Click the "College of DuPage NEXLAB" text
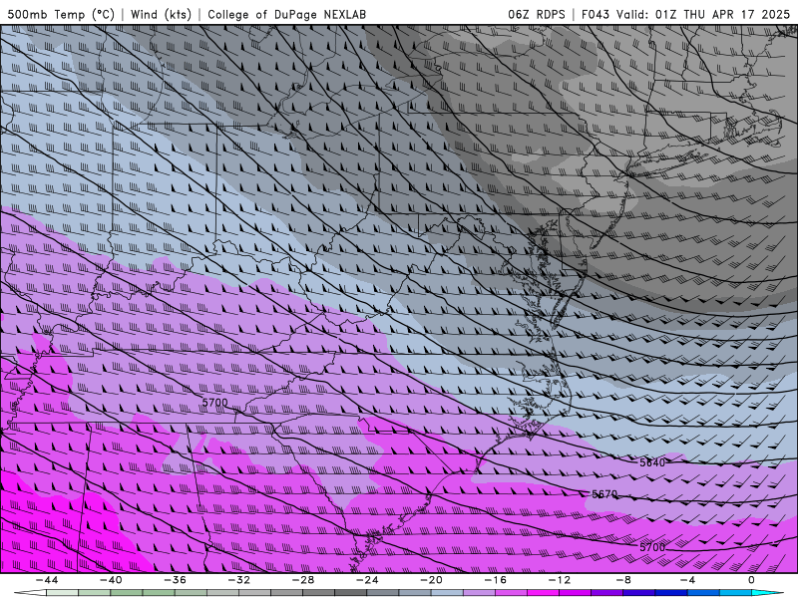 (286, 14)
